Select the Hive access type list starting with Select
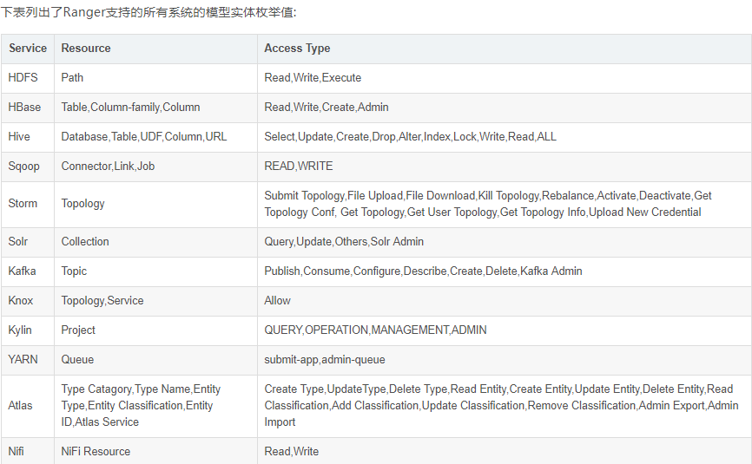 click(504, 137)
